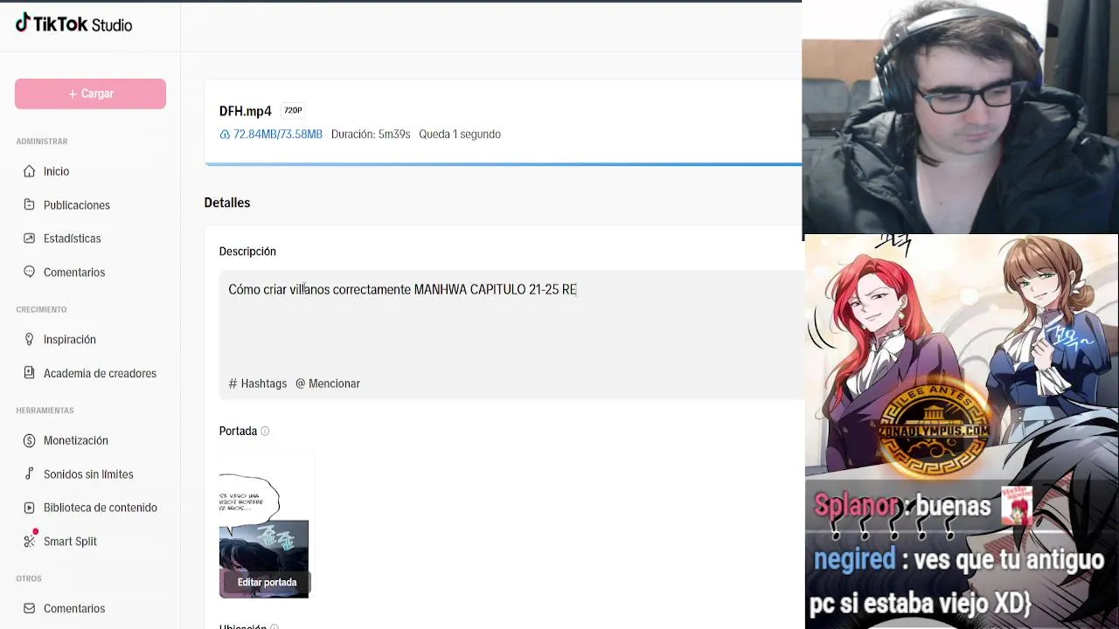Click the Comentarios speech bubble icon under Administrar
Image resolution: width=1119 pixels, height=629 pixels.
coord(30,272)
